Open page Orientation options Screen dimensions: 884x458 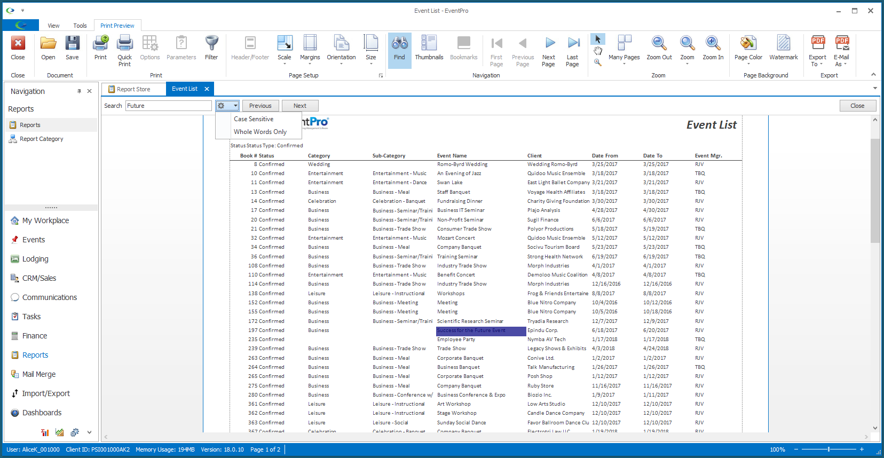coord(341,51)
